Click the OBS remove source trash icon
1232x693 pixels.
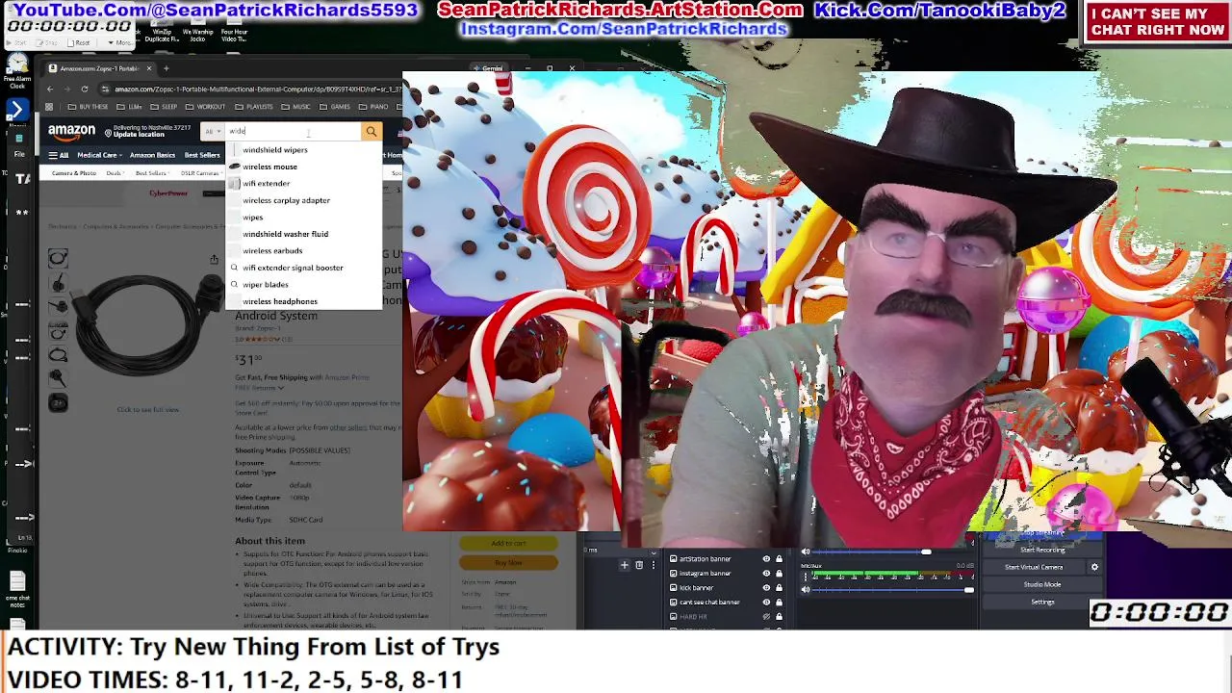pos(638,565)
